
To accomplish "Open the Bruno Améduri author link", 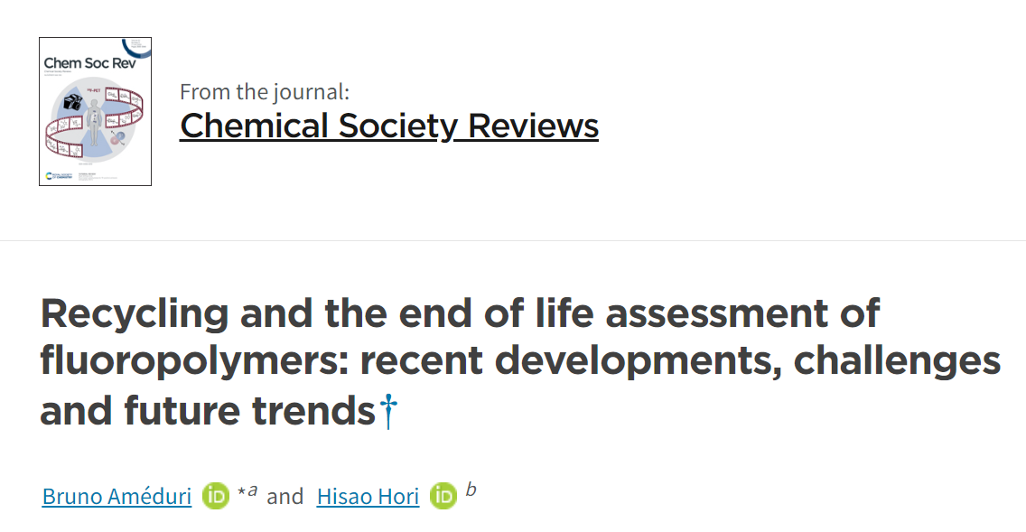I will [x=117, y=497].
